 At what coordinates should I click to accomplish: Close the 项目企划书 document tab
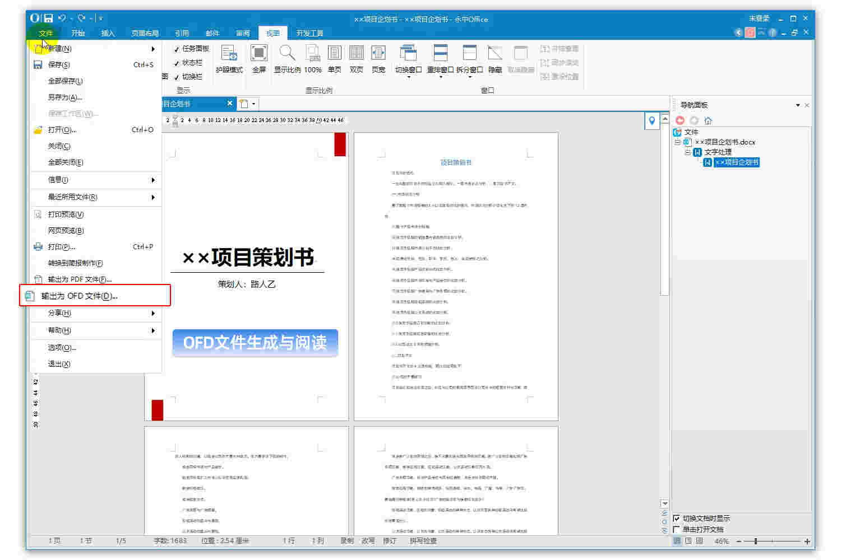[230, 103]
